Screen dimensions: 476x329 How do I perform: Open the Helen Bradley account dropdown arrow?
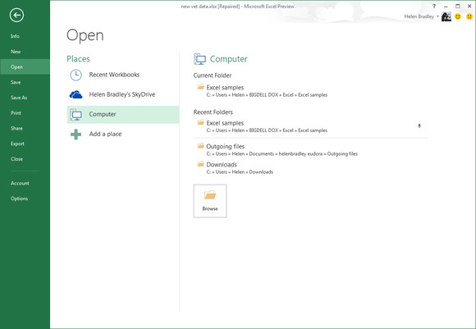pos(437,16)
